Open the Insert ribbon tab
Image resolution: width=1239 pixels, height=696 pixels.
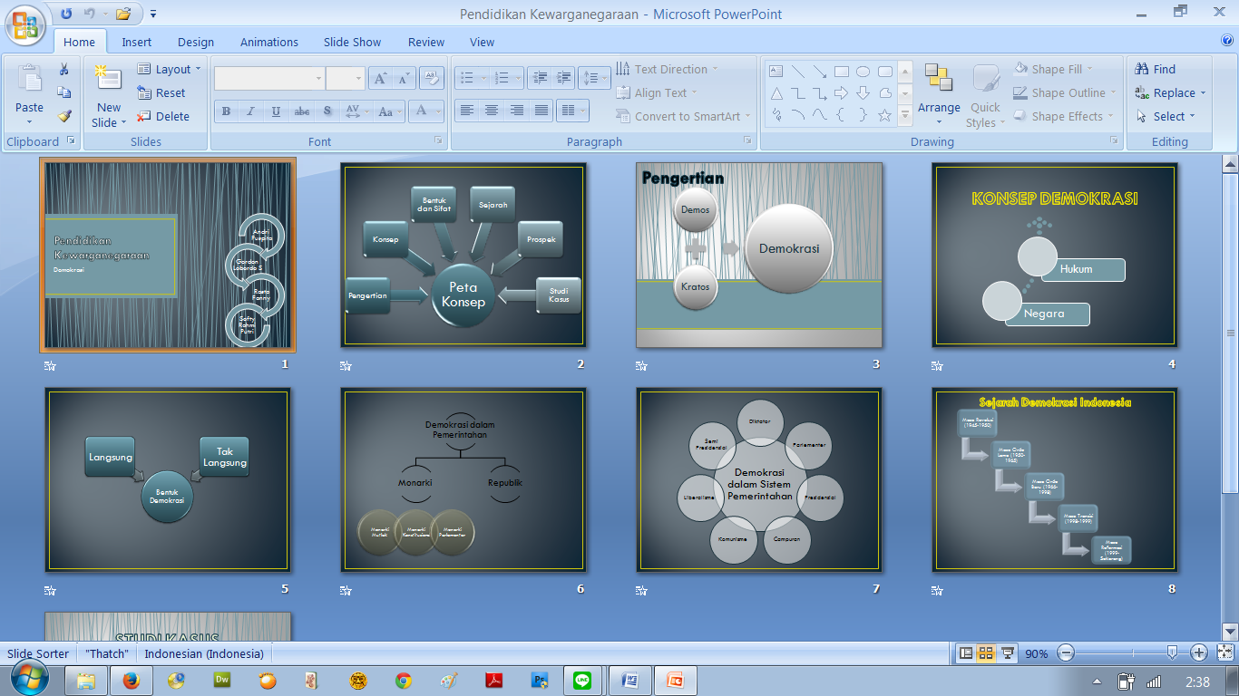point(137,42)
